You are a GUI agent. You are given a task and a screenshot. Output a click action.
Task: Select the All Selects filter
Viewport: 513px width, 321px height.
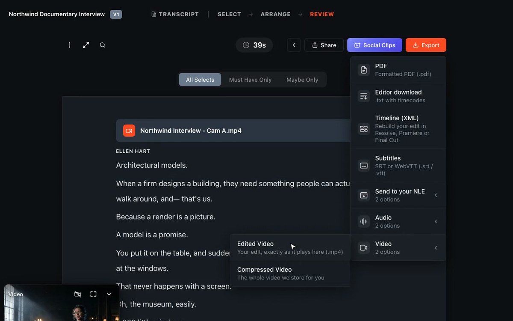[x=200, y=80]
